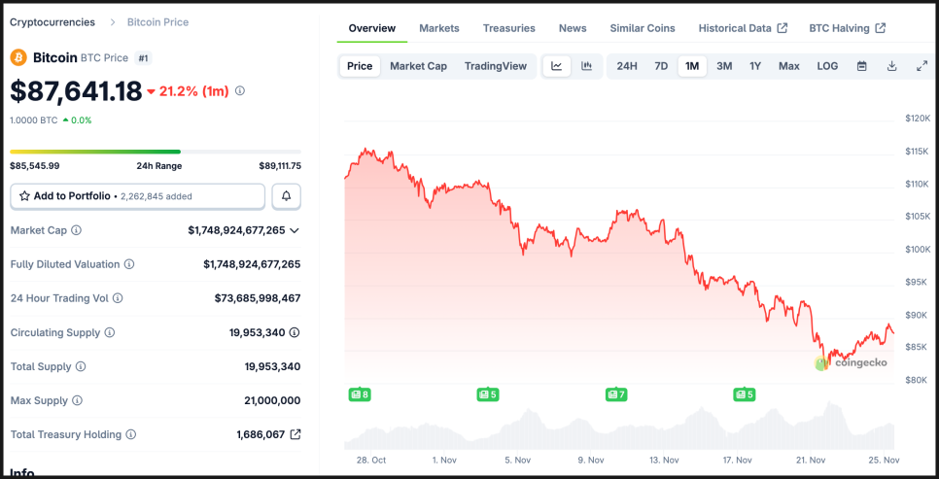Viewport: 939px width, 479px height.
Task: Open the Markets tab
Action: (x=438, y=28)
